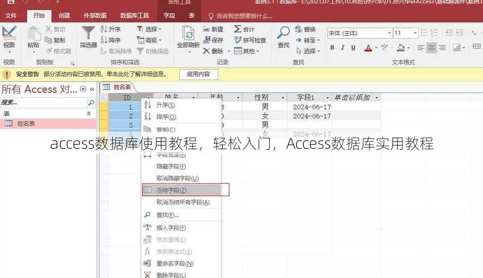
Task: Click the font color A swatch
Action: pyautogui.click(x=368, y=48)
